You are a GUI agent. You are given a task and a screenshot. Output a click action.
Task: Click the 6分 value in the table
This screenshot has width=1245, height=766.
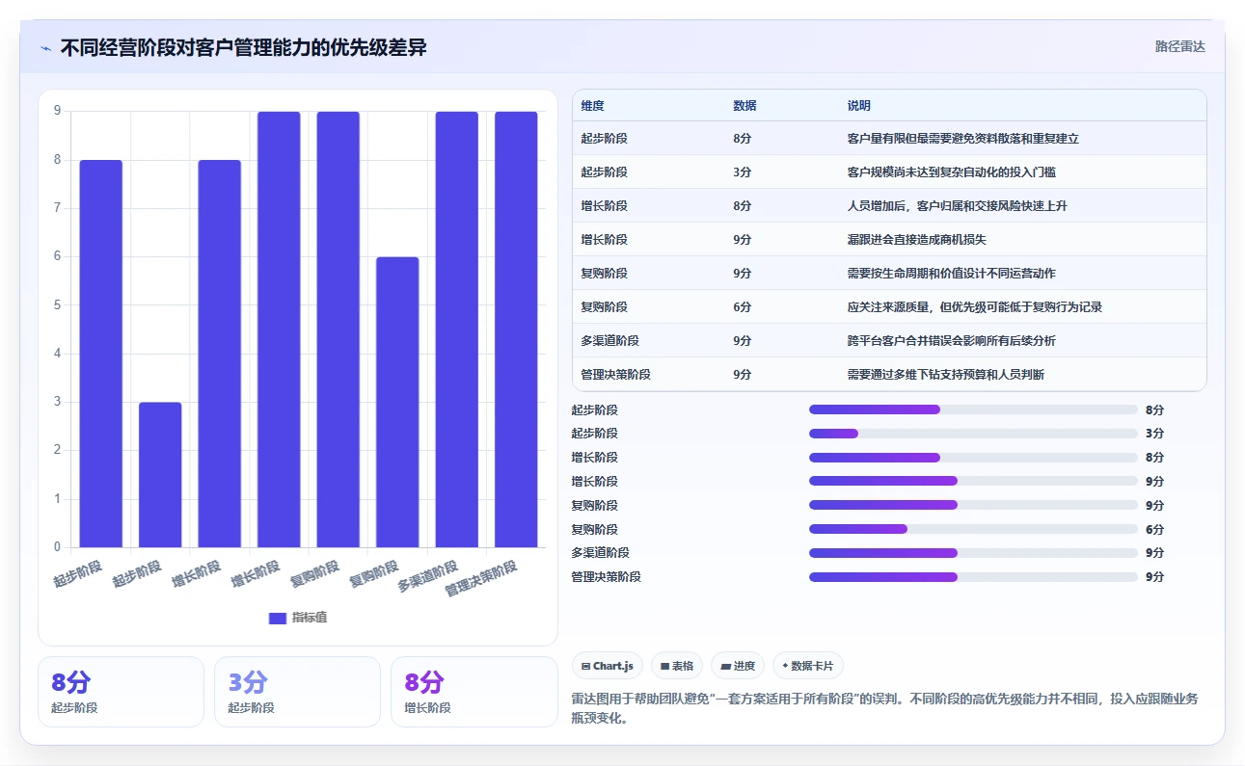[742, 307]
